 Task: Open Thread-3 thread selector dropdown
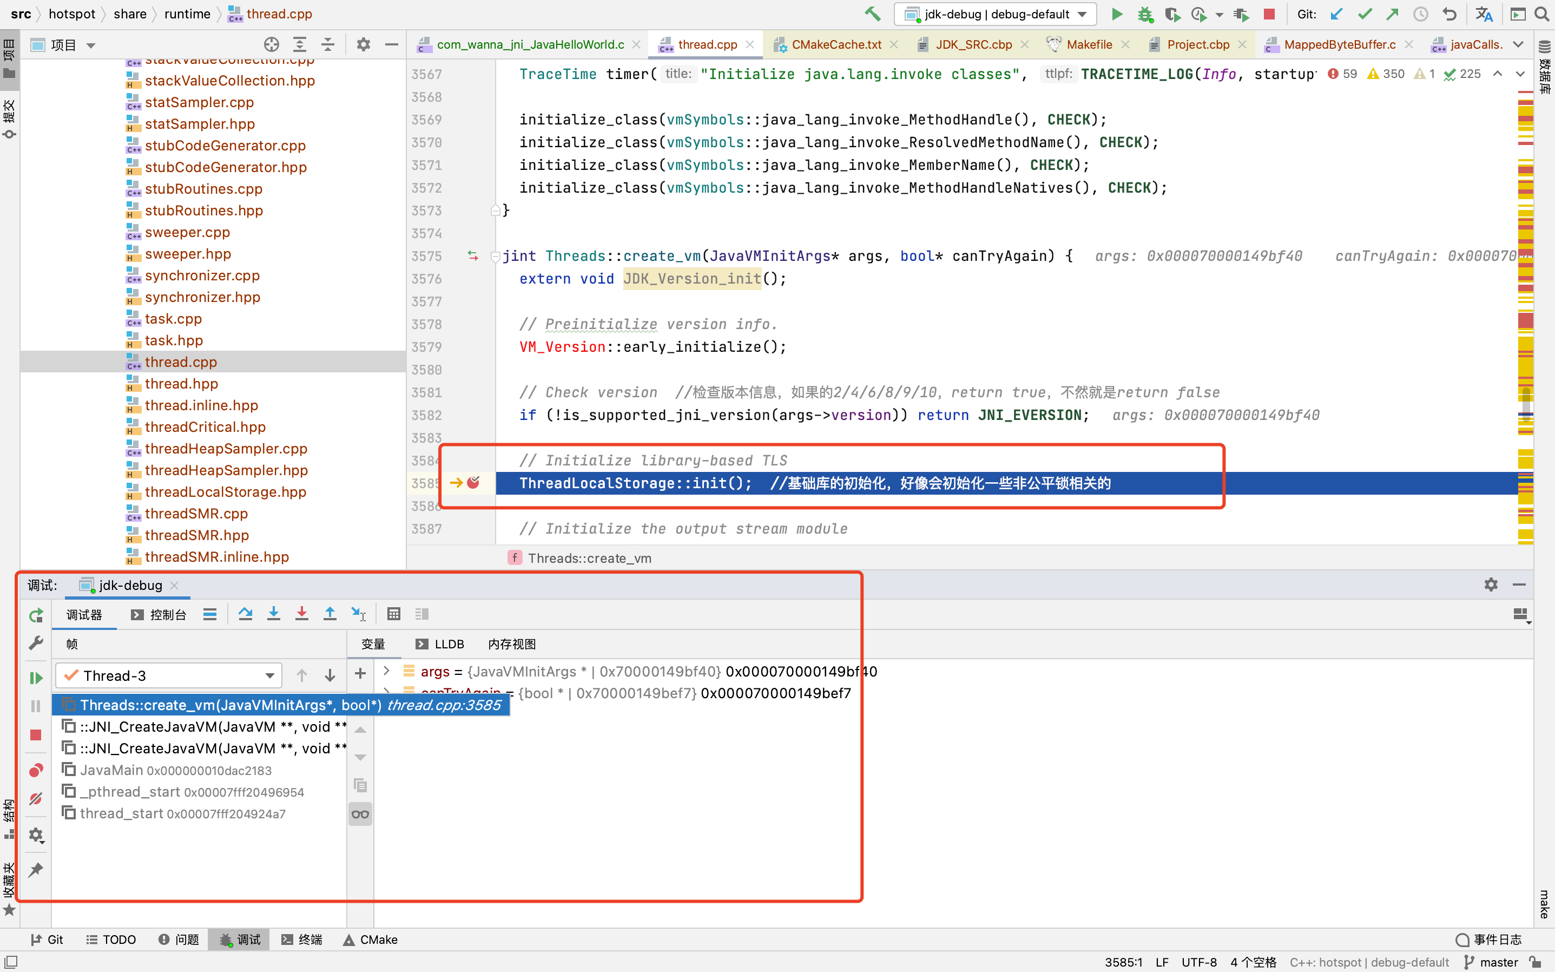169,675
